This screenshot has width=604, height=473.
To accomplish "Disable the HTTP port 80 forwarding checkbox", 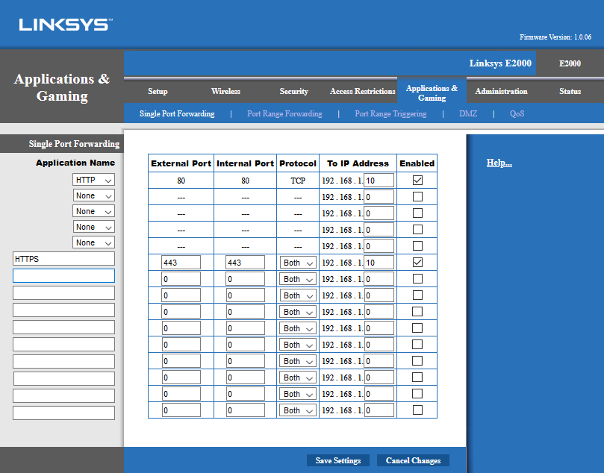I will point(417,181).
